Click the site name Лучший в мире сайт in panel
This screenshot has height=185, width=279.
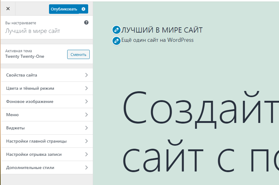(33, 31)
